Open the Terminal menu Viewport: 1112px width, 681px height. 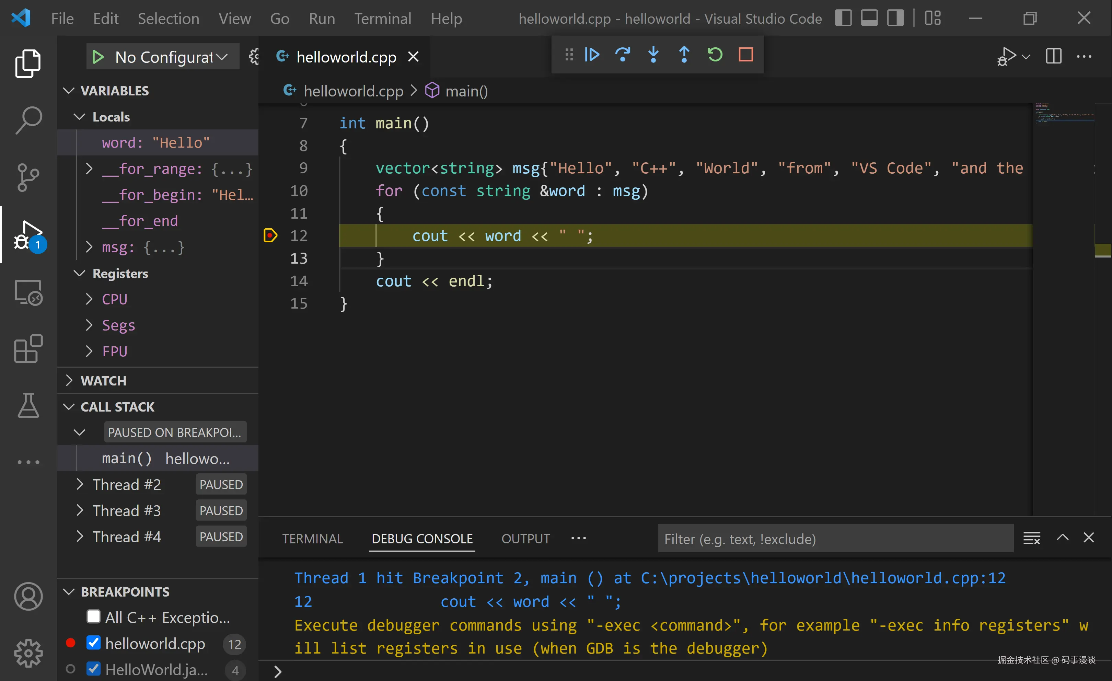tap(382, 19)
